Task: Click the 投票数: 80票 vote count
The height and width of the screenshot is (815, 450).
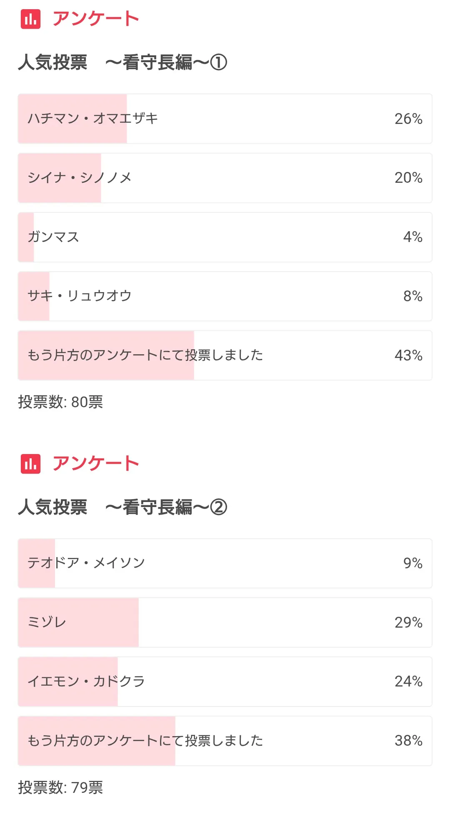Action: pos(60,402)
